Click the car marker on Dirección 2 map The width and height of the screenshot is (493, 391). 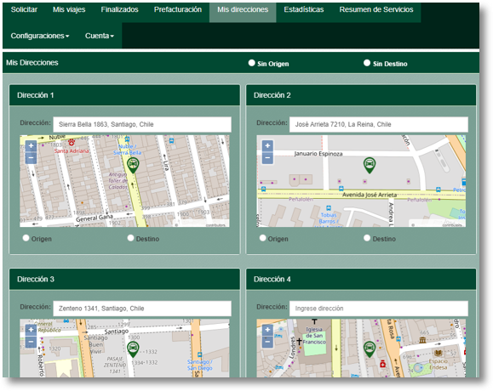click(370, 165)
